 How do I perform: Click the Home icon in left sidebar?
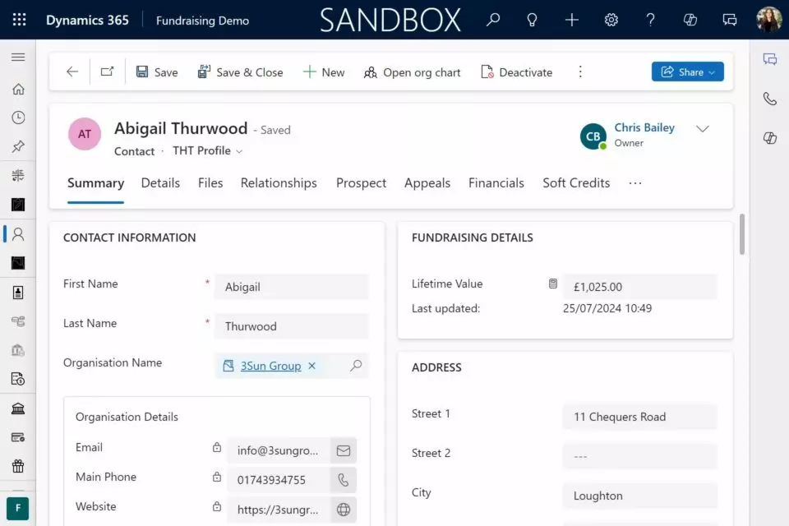click(18, 90)
